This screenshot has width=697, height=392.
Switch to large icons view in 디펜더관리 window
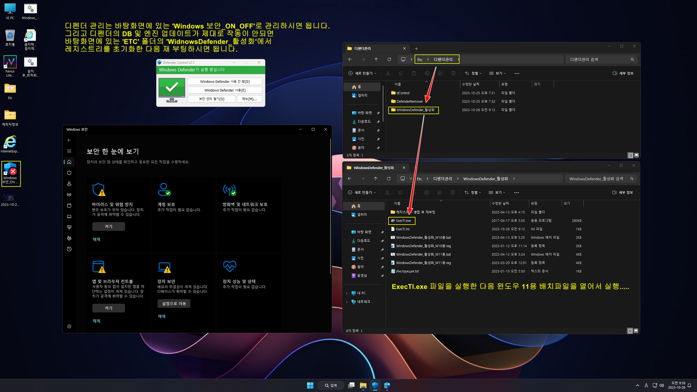coord(636,155)
